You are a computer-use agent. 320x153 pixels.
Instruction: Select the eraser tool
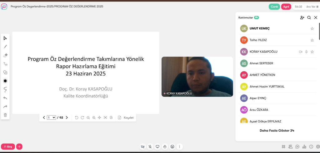[5, 55]
